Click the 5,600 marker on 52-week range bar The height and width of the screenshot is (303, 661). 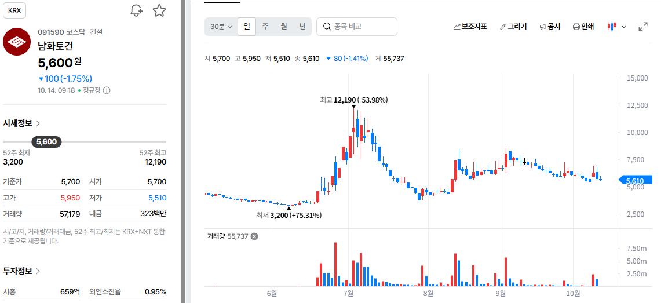pos(46,141)
